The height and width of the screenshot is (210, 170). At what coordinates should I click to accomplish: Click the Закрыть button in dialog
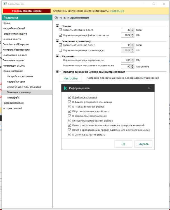pyautogui.click(x=143, y=144)
